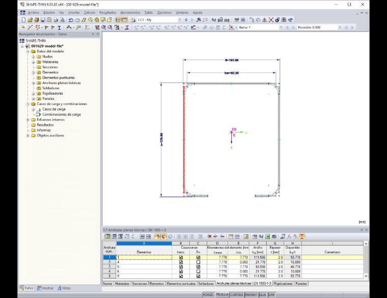Image resolution: width=387 pixels, height=298 pixels.
Task: Open the Cálculo menu
Action: (x=89, y=13)
